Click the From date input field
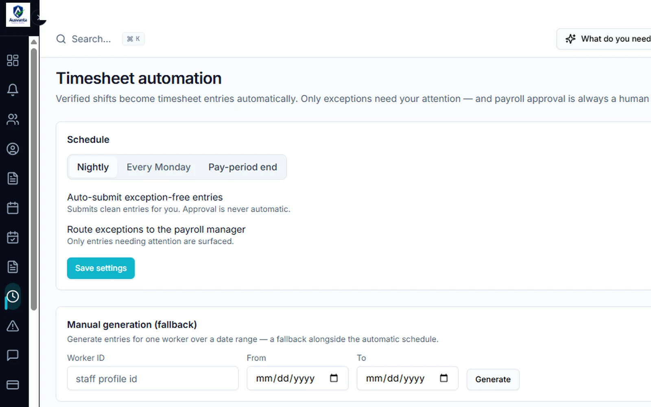The image size is (651, 407). pyautogui.click(x=297, y=378)
